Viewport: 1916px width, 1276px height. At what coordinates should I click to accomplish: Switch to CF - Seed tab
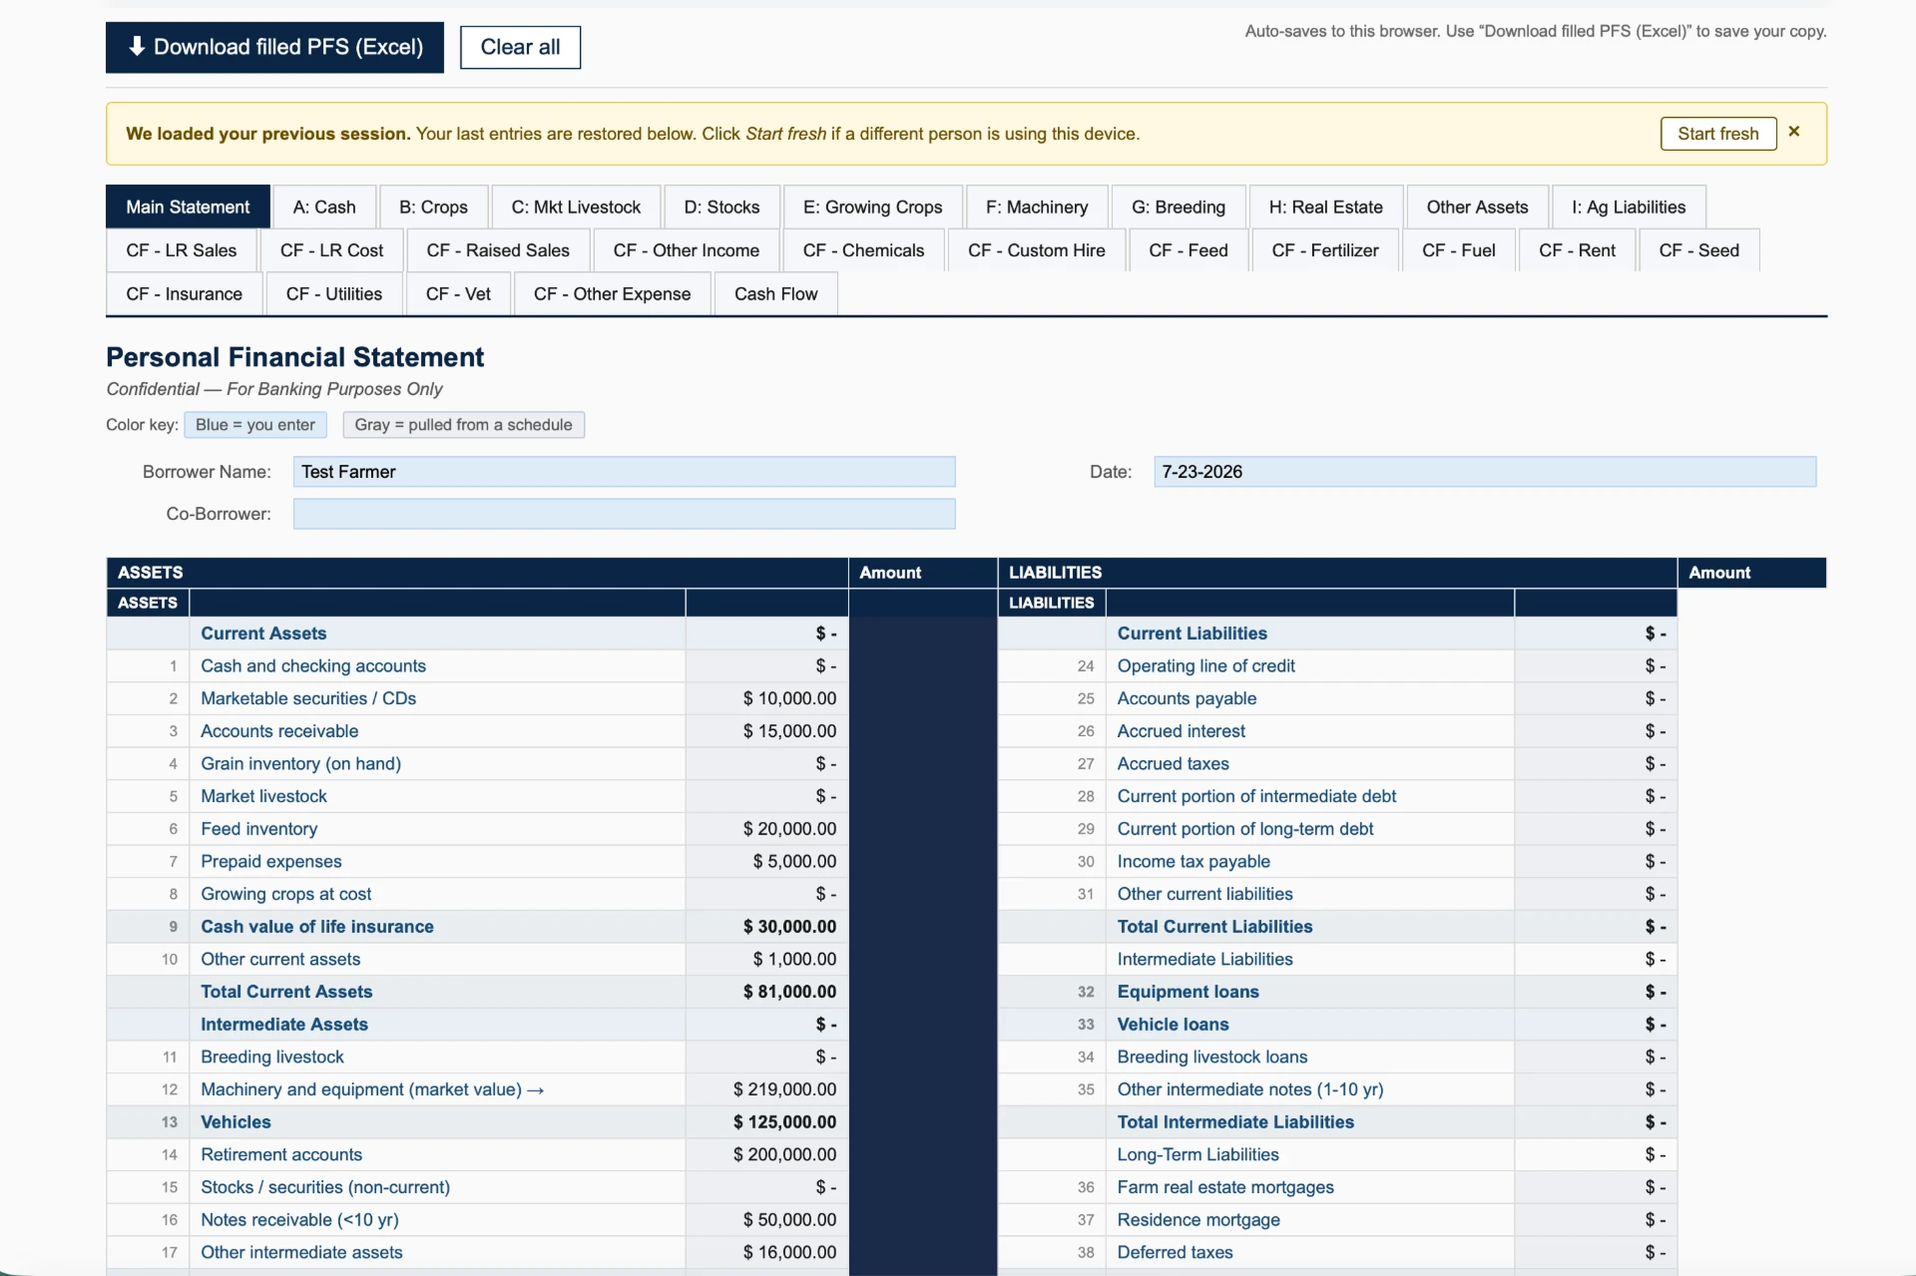click(1698, 250)
